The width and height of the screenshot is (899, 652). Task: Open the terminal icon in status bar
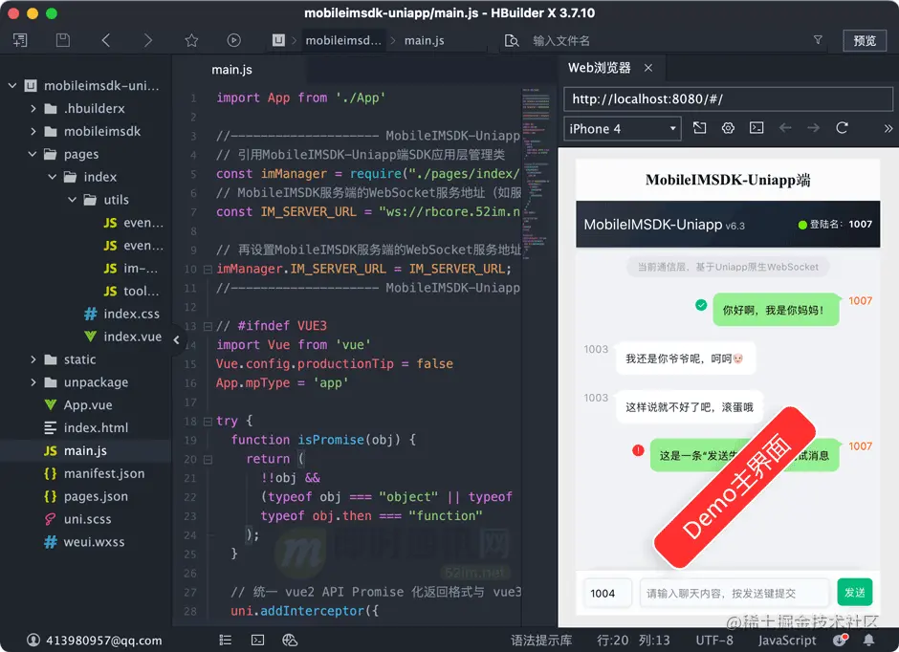(258, 640)
